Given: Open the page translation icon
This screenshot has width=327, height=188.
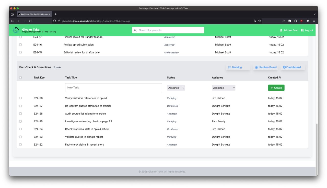Looking at the screenshot, I should pos(255,21).
